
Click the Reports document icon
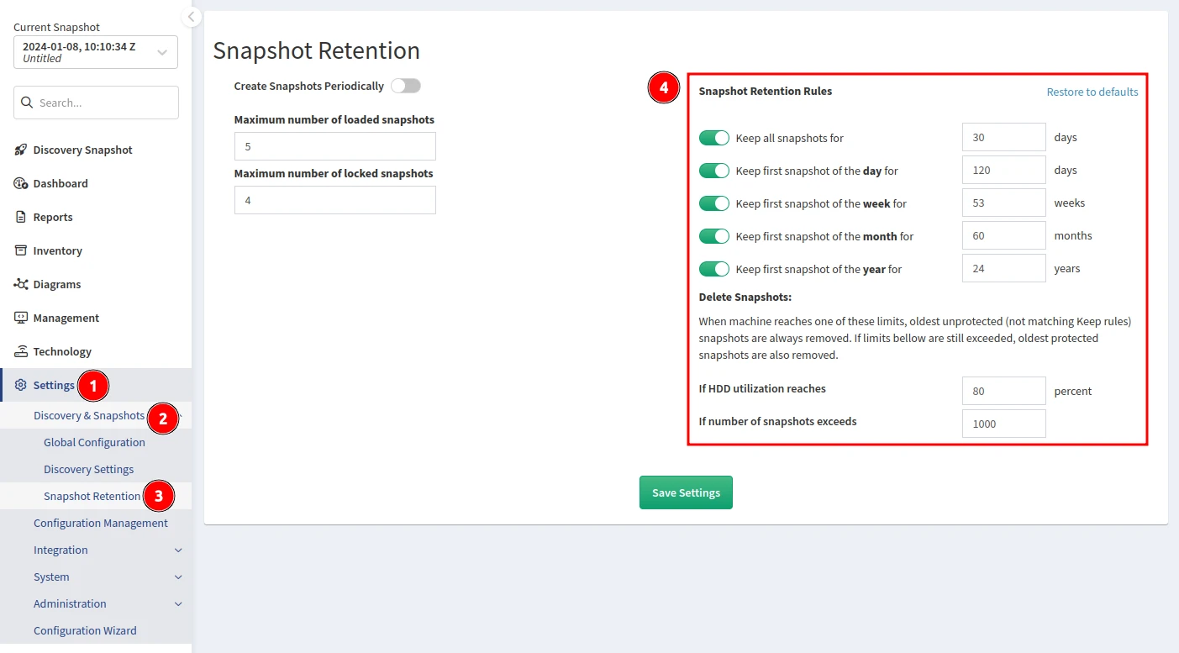click(x=21, y=217)
